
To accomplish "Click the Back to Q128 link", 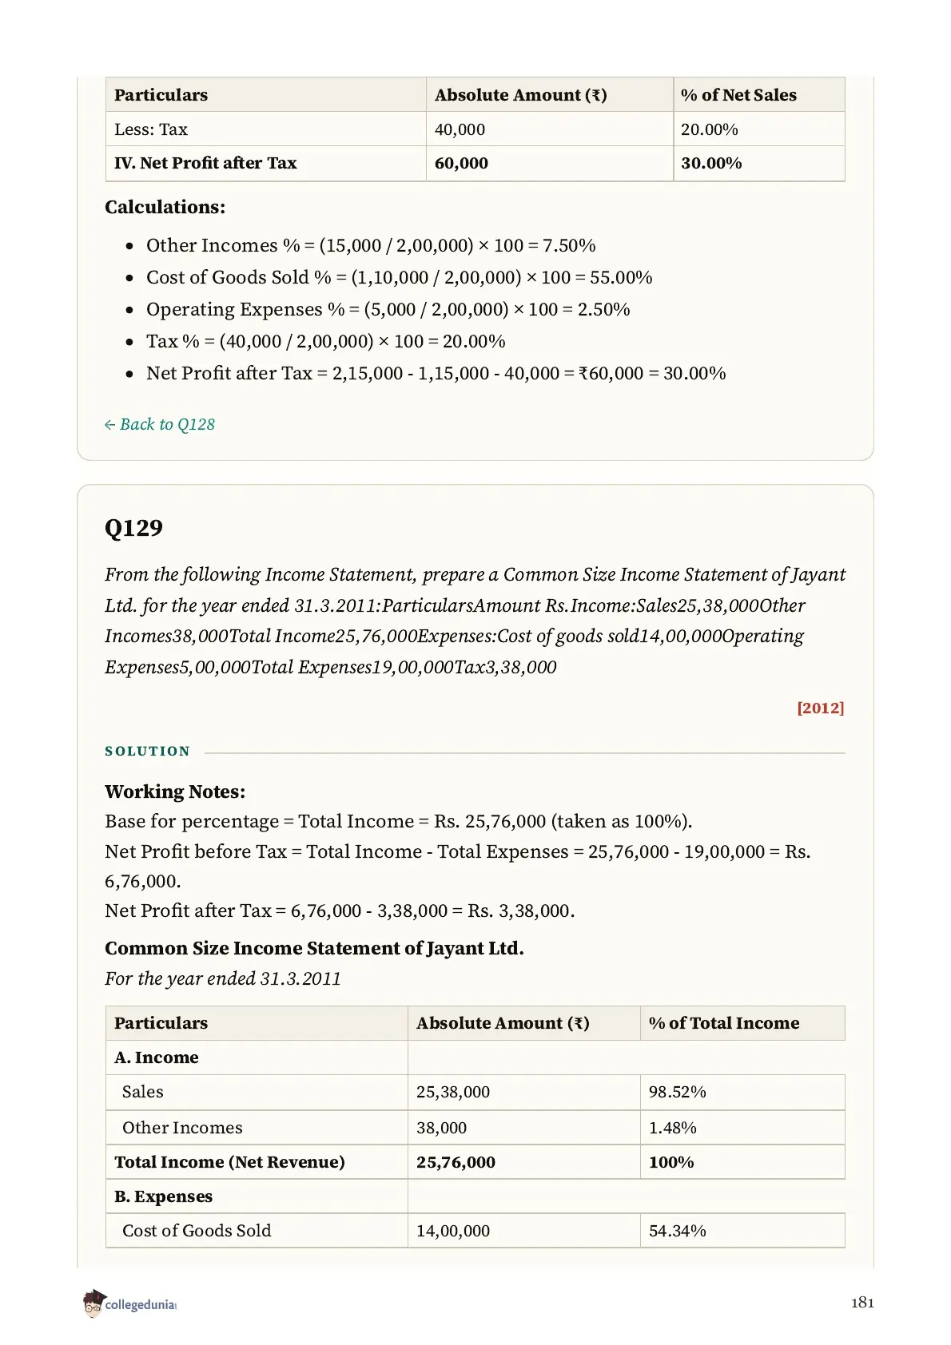I will coord(160,424).
